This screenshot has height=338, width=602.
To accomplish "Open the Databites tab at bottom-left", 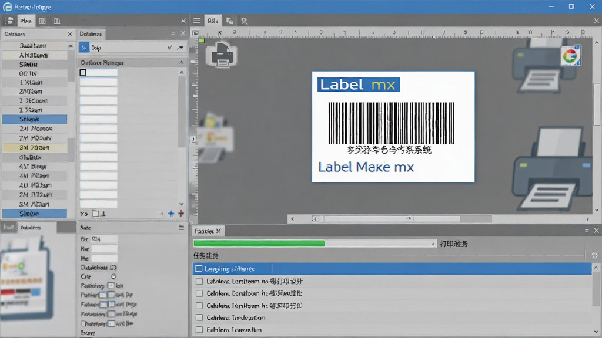I will (x=31, y=227).
